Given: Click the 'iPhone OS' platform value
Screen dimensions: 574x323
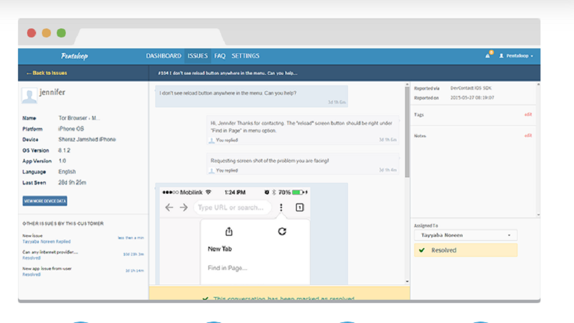Looking at the screenshot, I should (x=71, y=129).
